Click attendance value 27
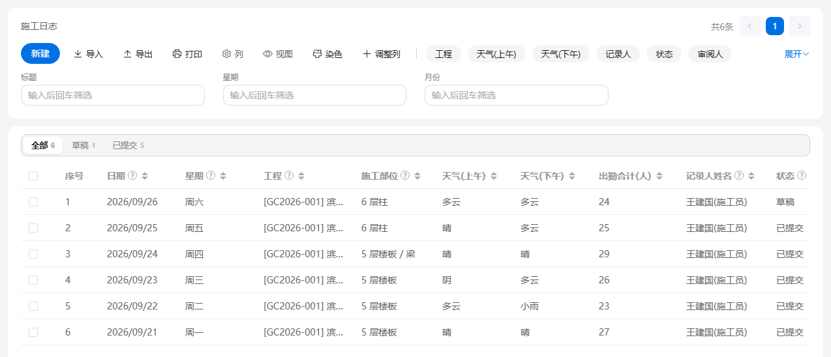 (604, 332)
